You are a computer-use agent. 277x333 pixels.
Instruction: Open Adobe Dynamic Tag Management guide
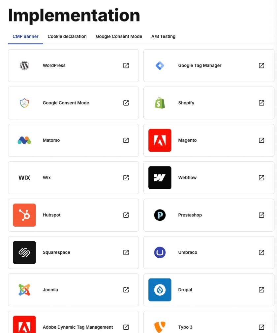click(78, 327)
